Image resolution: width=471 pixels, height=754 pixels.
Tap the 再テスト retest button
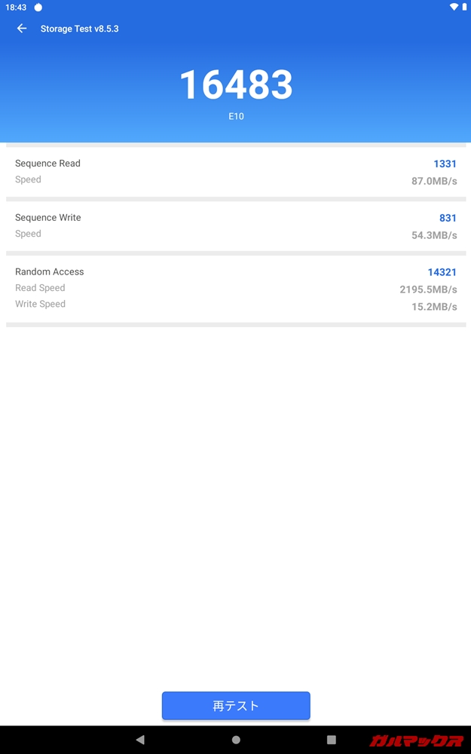(x=236, y=706)
